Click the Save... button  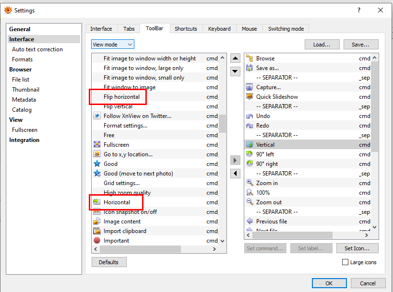coord(360,45)
